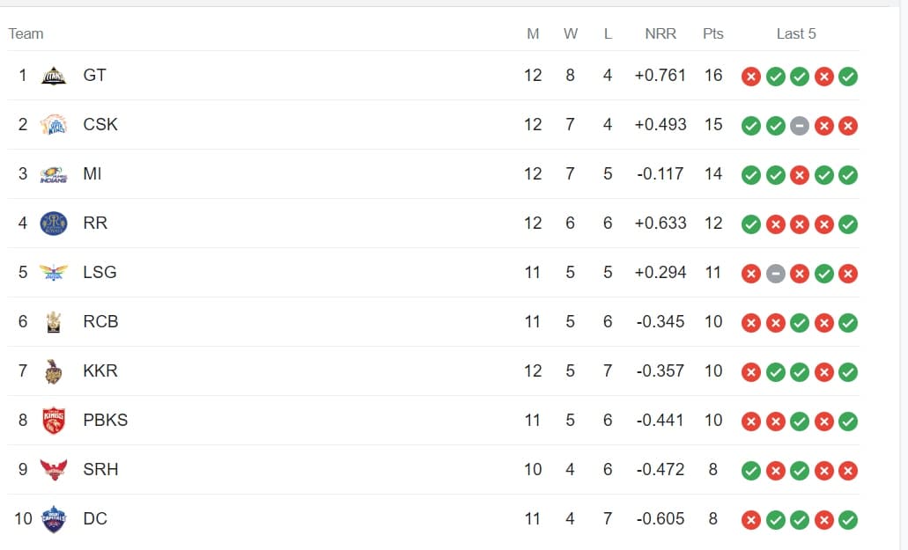The height and width of the screenshot is (550, 908).
Task: Click the KKR team logo
Action: (54, 371)
